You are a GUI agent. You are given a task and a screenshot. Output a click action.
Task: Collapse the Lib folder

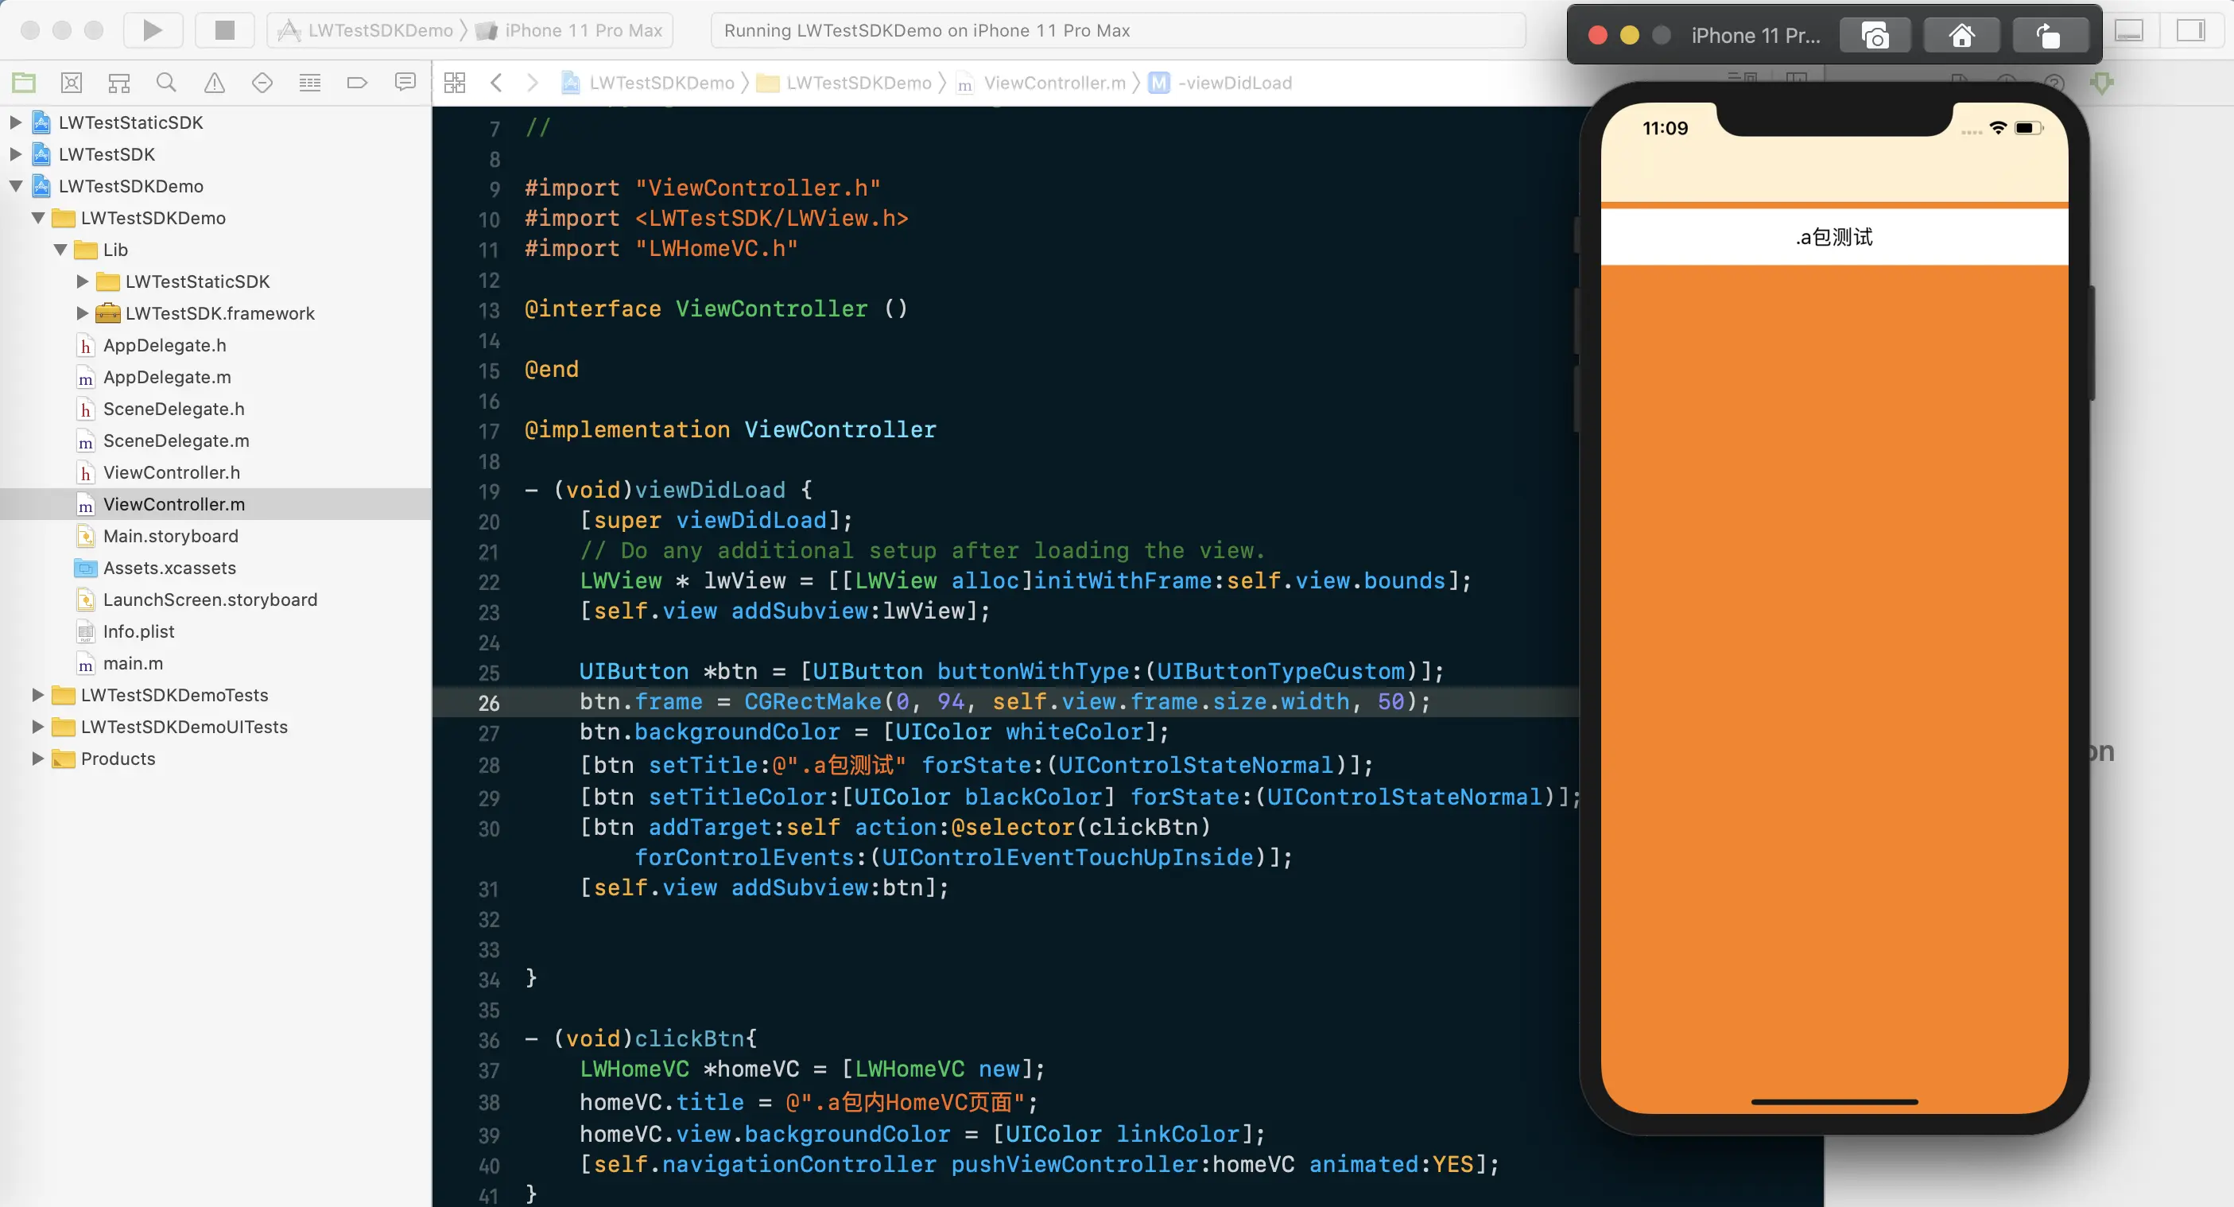point(60,250)
